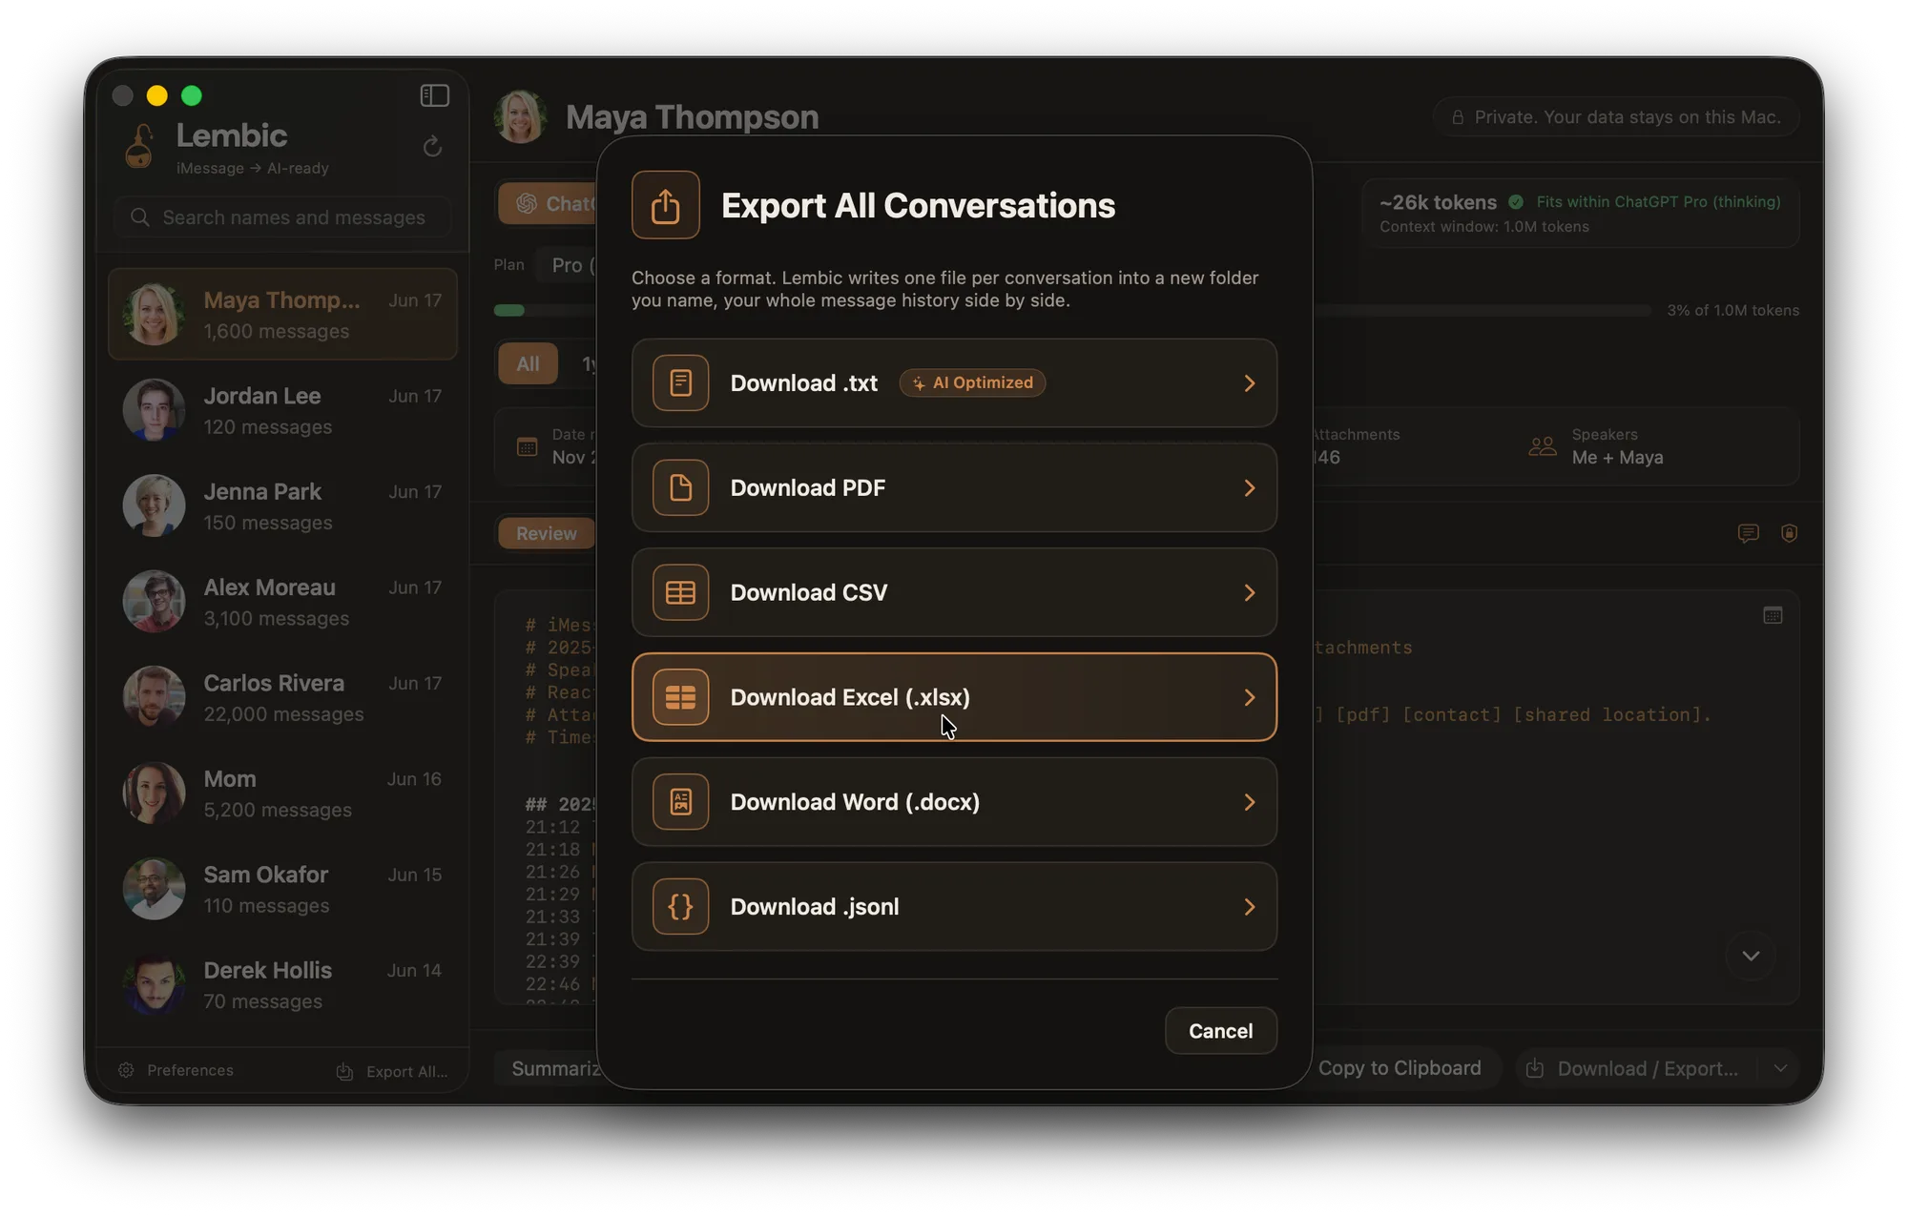
Task: Click the search magnifier icon
Action: pos(140,217)
